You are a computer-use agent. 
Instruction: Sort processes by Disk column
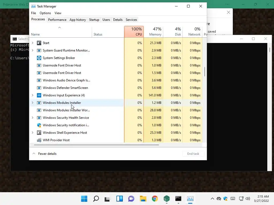click(x=173, y=31)
